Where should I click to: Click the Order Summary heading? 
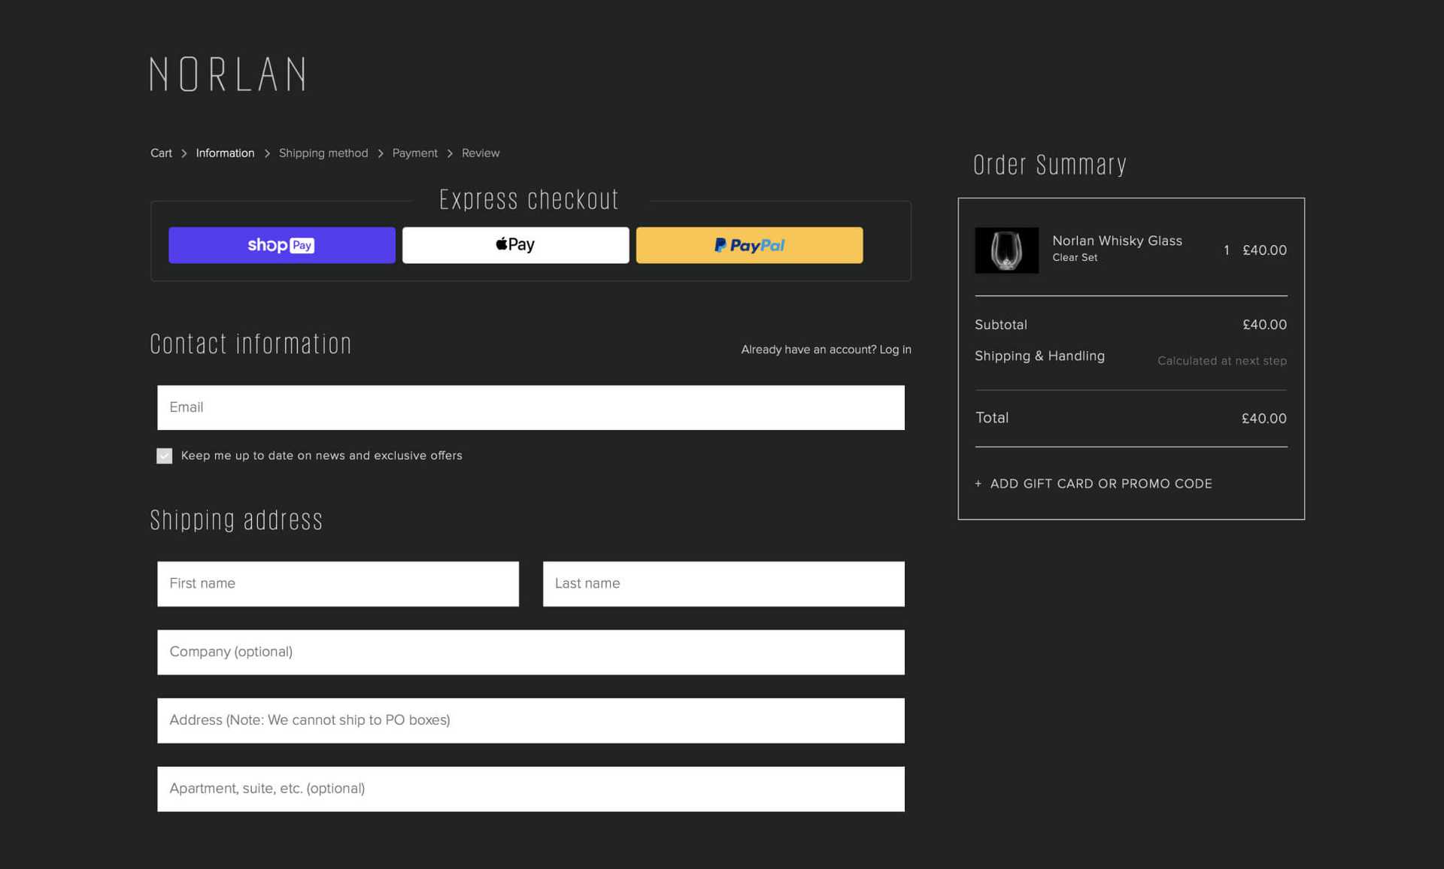coord(1050,165)
